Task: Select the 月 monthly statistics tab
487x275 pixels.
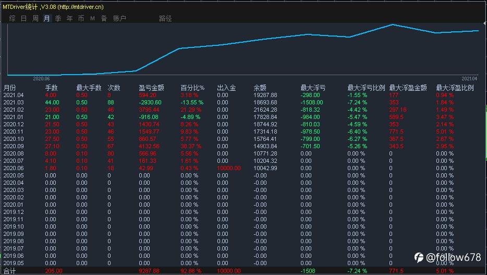Action: pyautogui.click(x=46, y=18)
